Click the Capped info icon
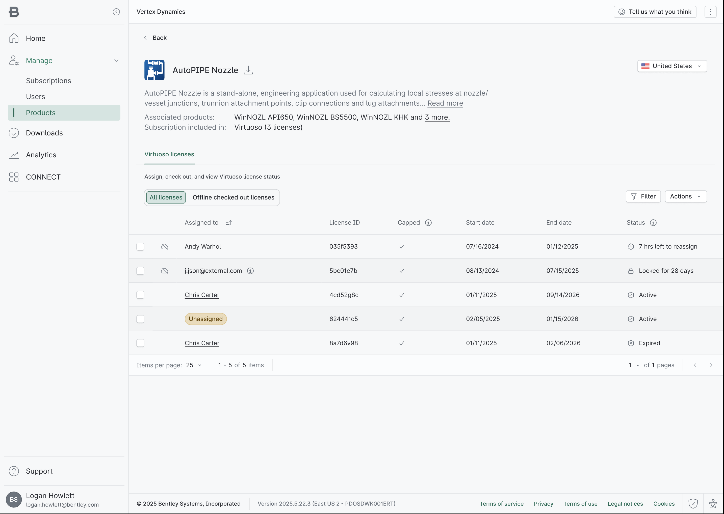724x514 pixels. click(428, 222)
